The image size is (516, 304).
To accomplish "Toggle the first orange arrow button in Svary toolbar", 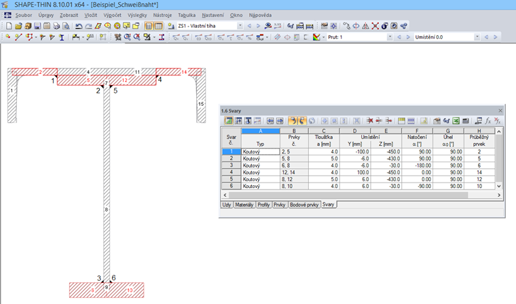I will coord(292,121).
